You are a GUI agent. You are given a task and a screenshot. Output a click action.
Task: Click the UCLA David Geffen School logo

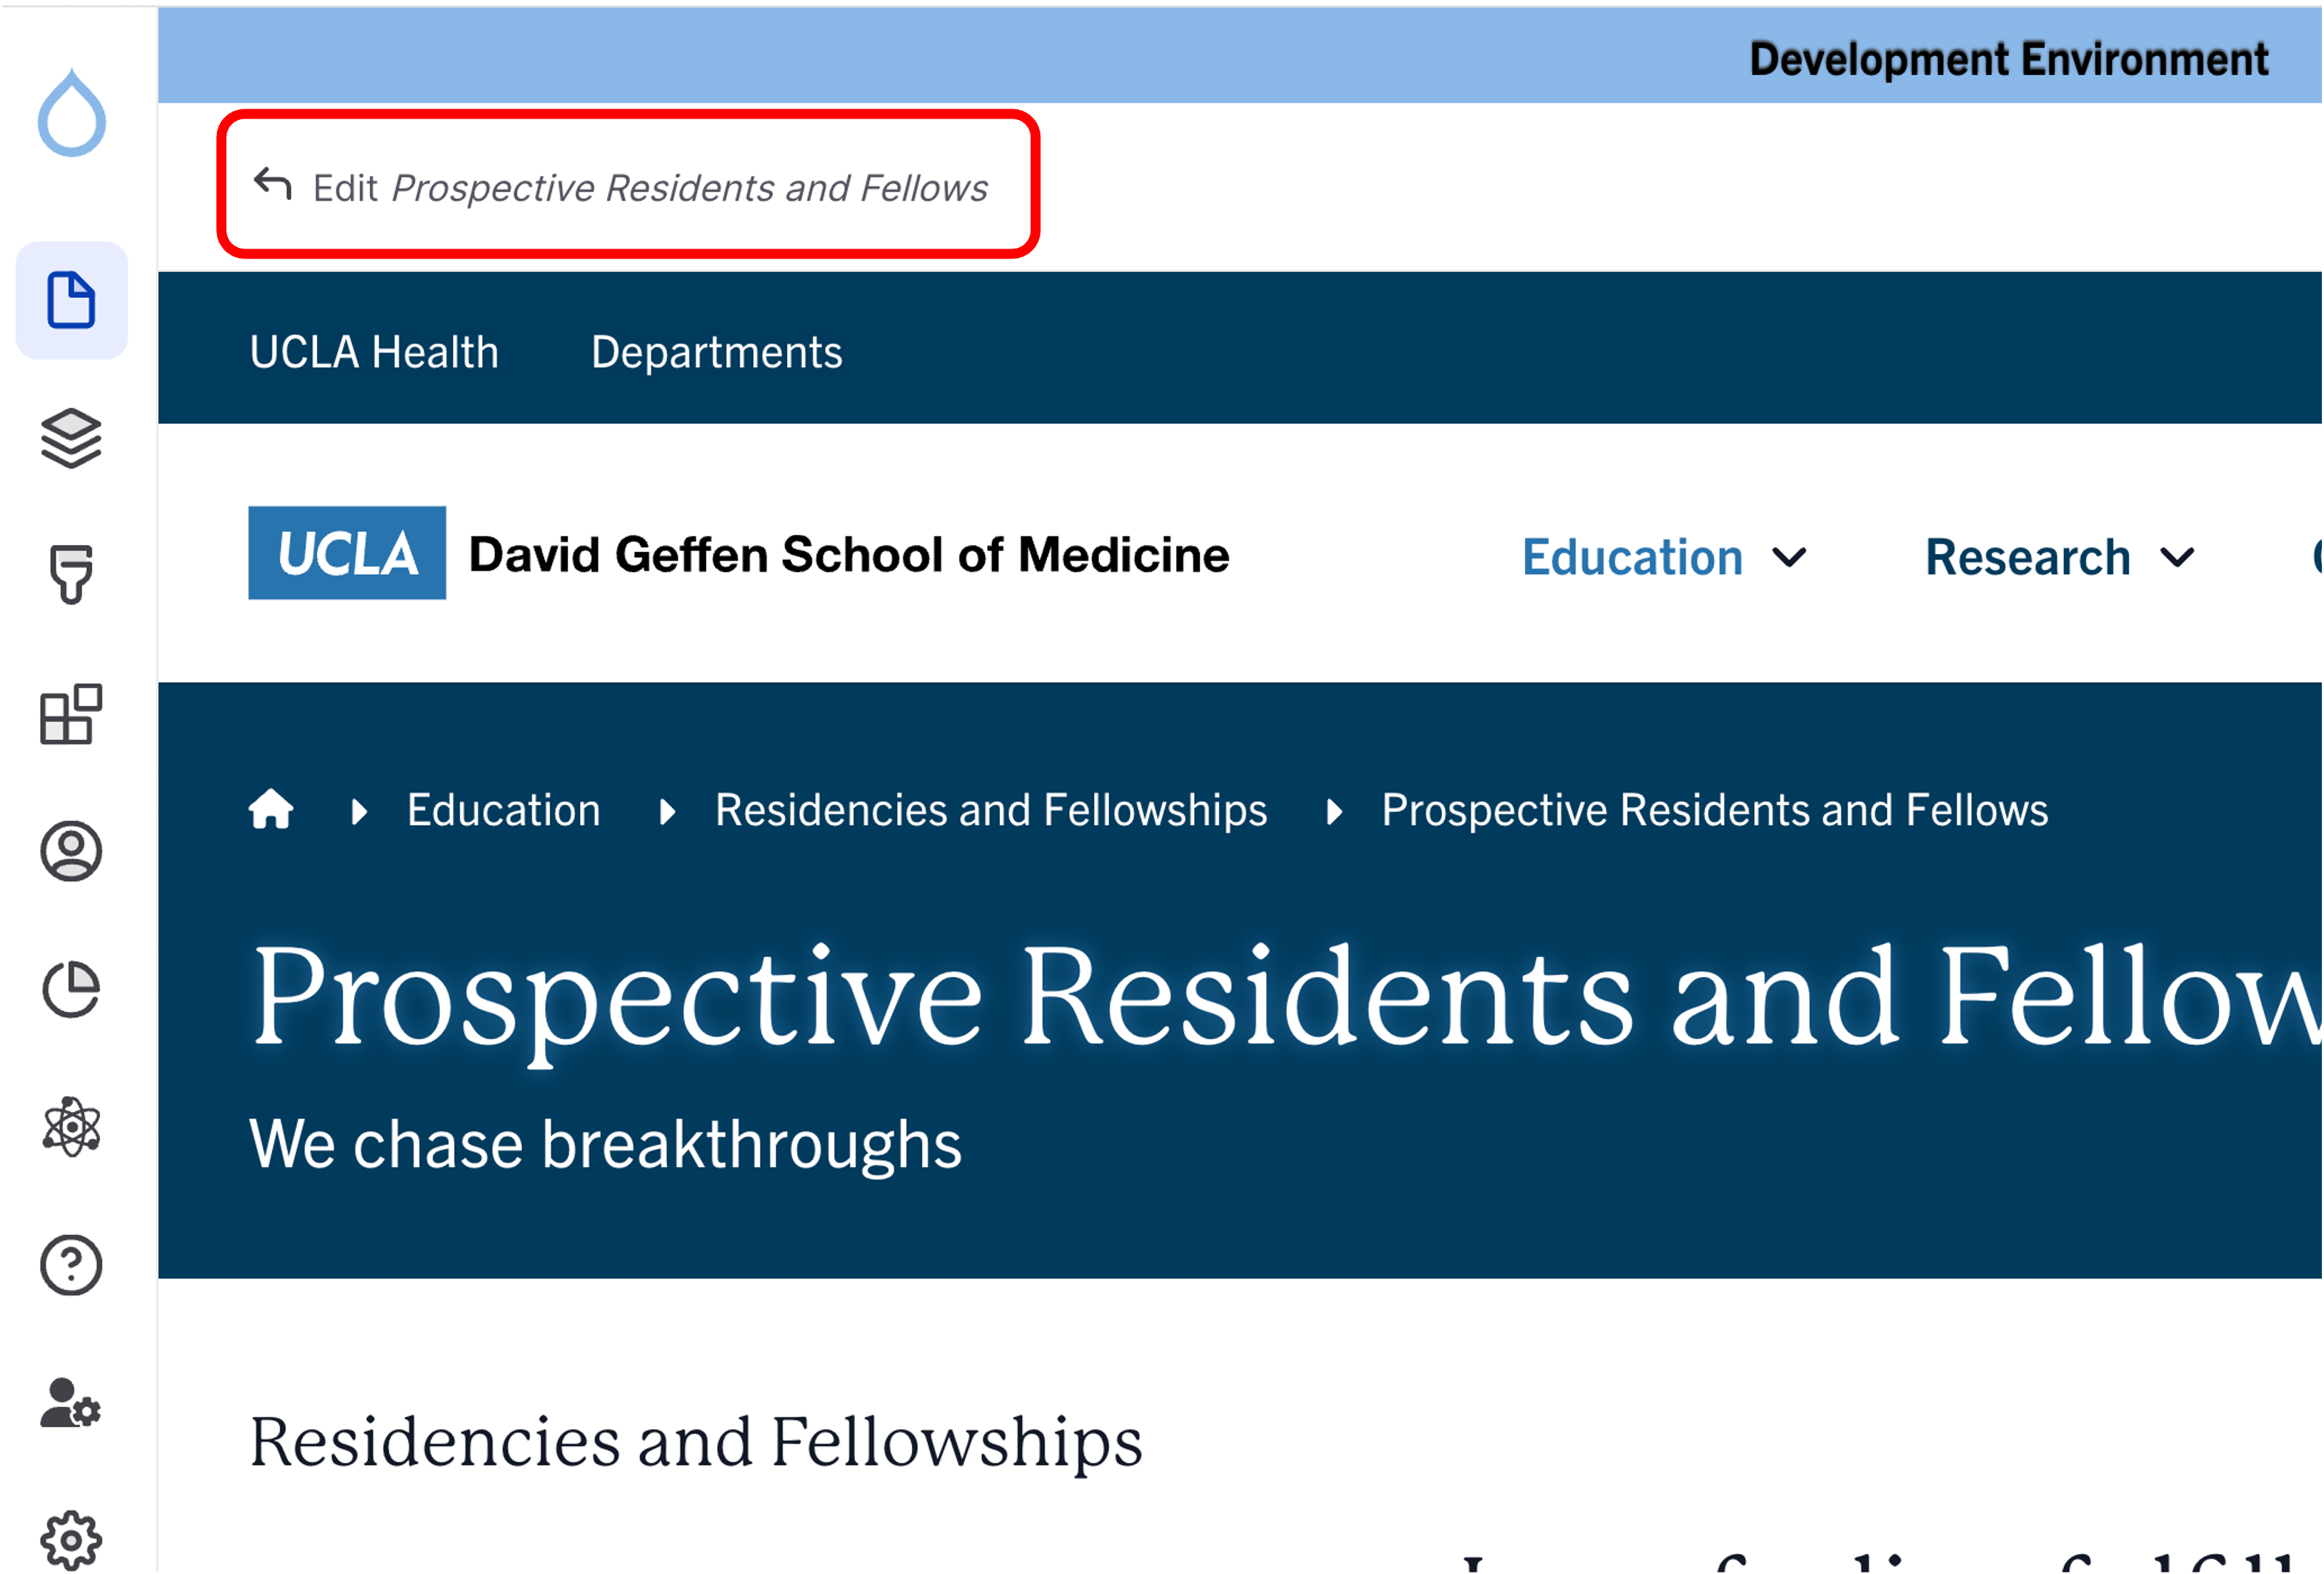[x=738, y=553]
